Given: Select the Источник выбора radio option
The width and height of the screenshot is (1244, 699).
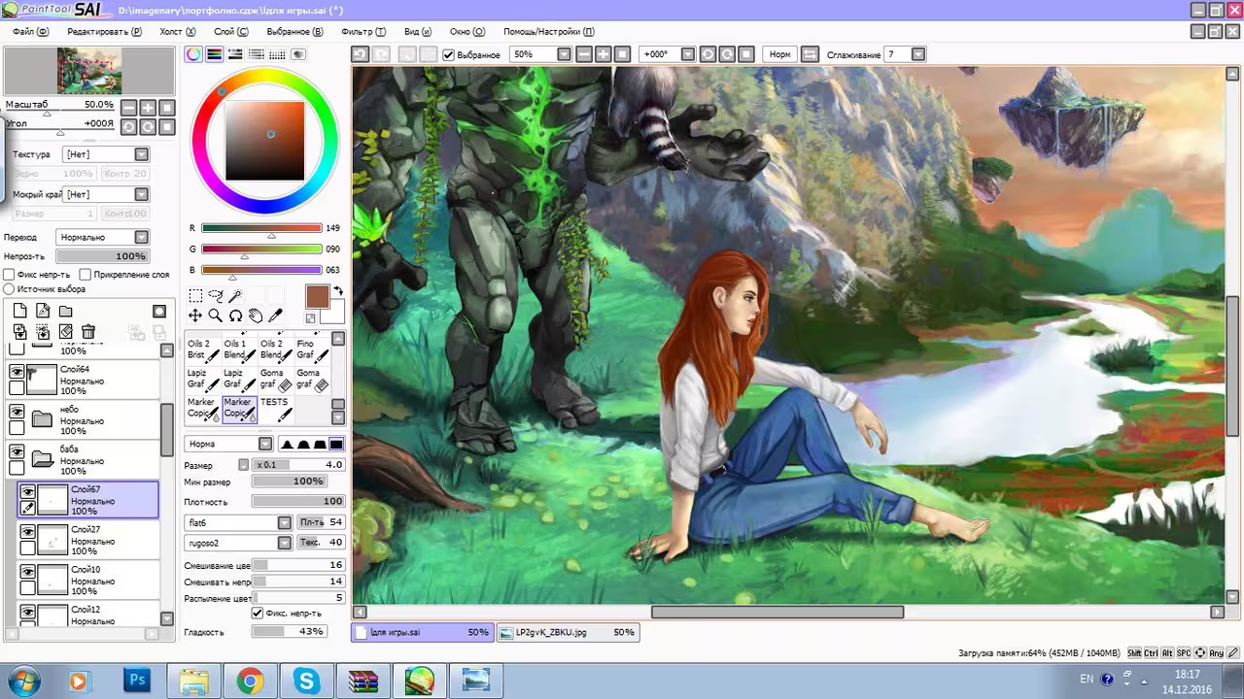Looking at the screenshot, I should coord(10,289).
